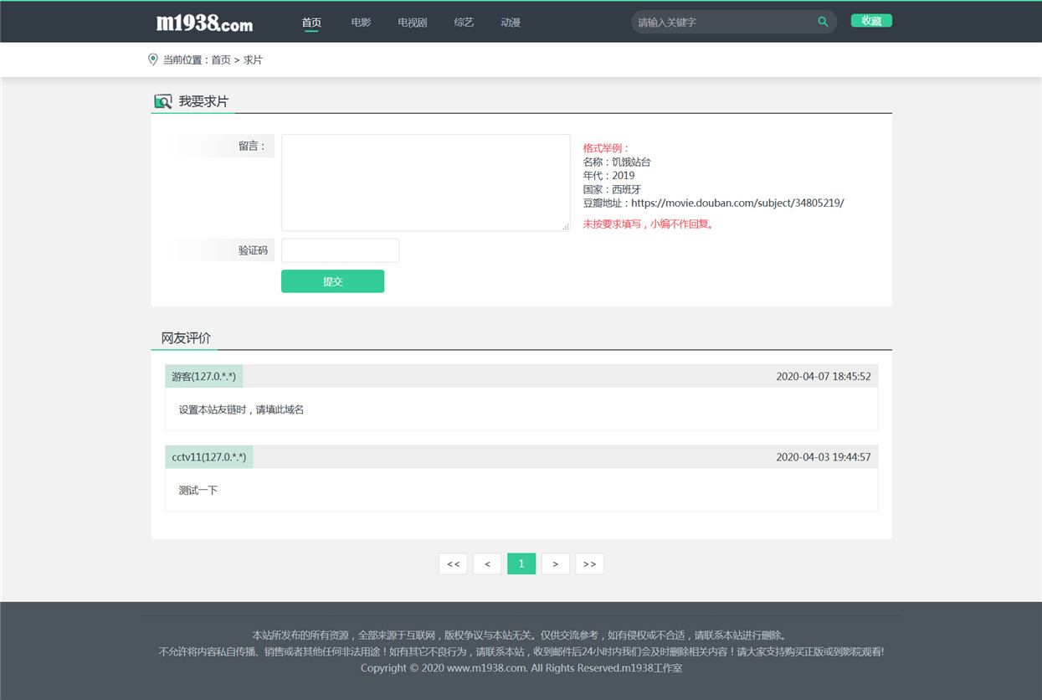Go to first page with << button

coord(453,564)
